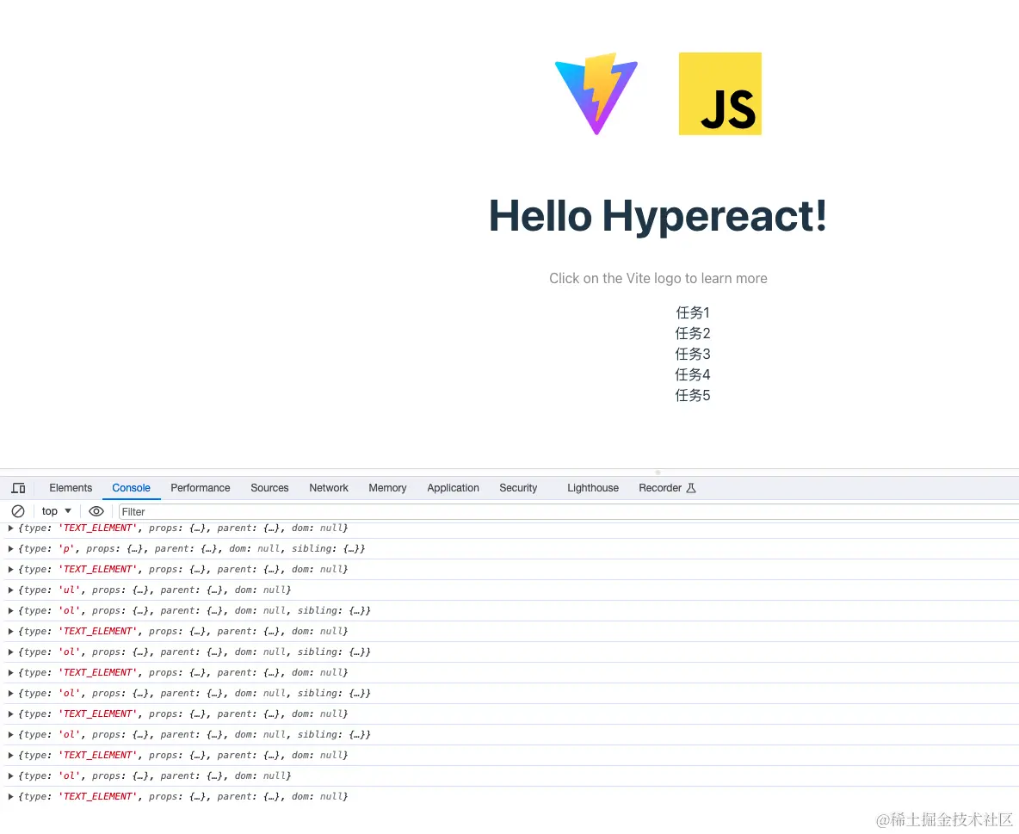
Task: Click the flask icon next to Recorder
Action: pos(691,487)
